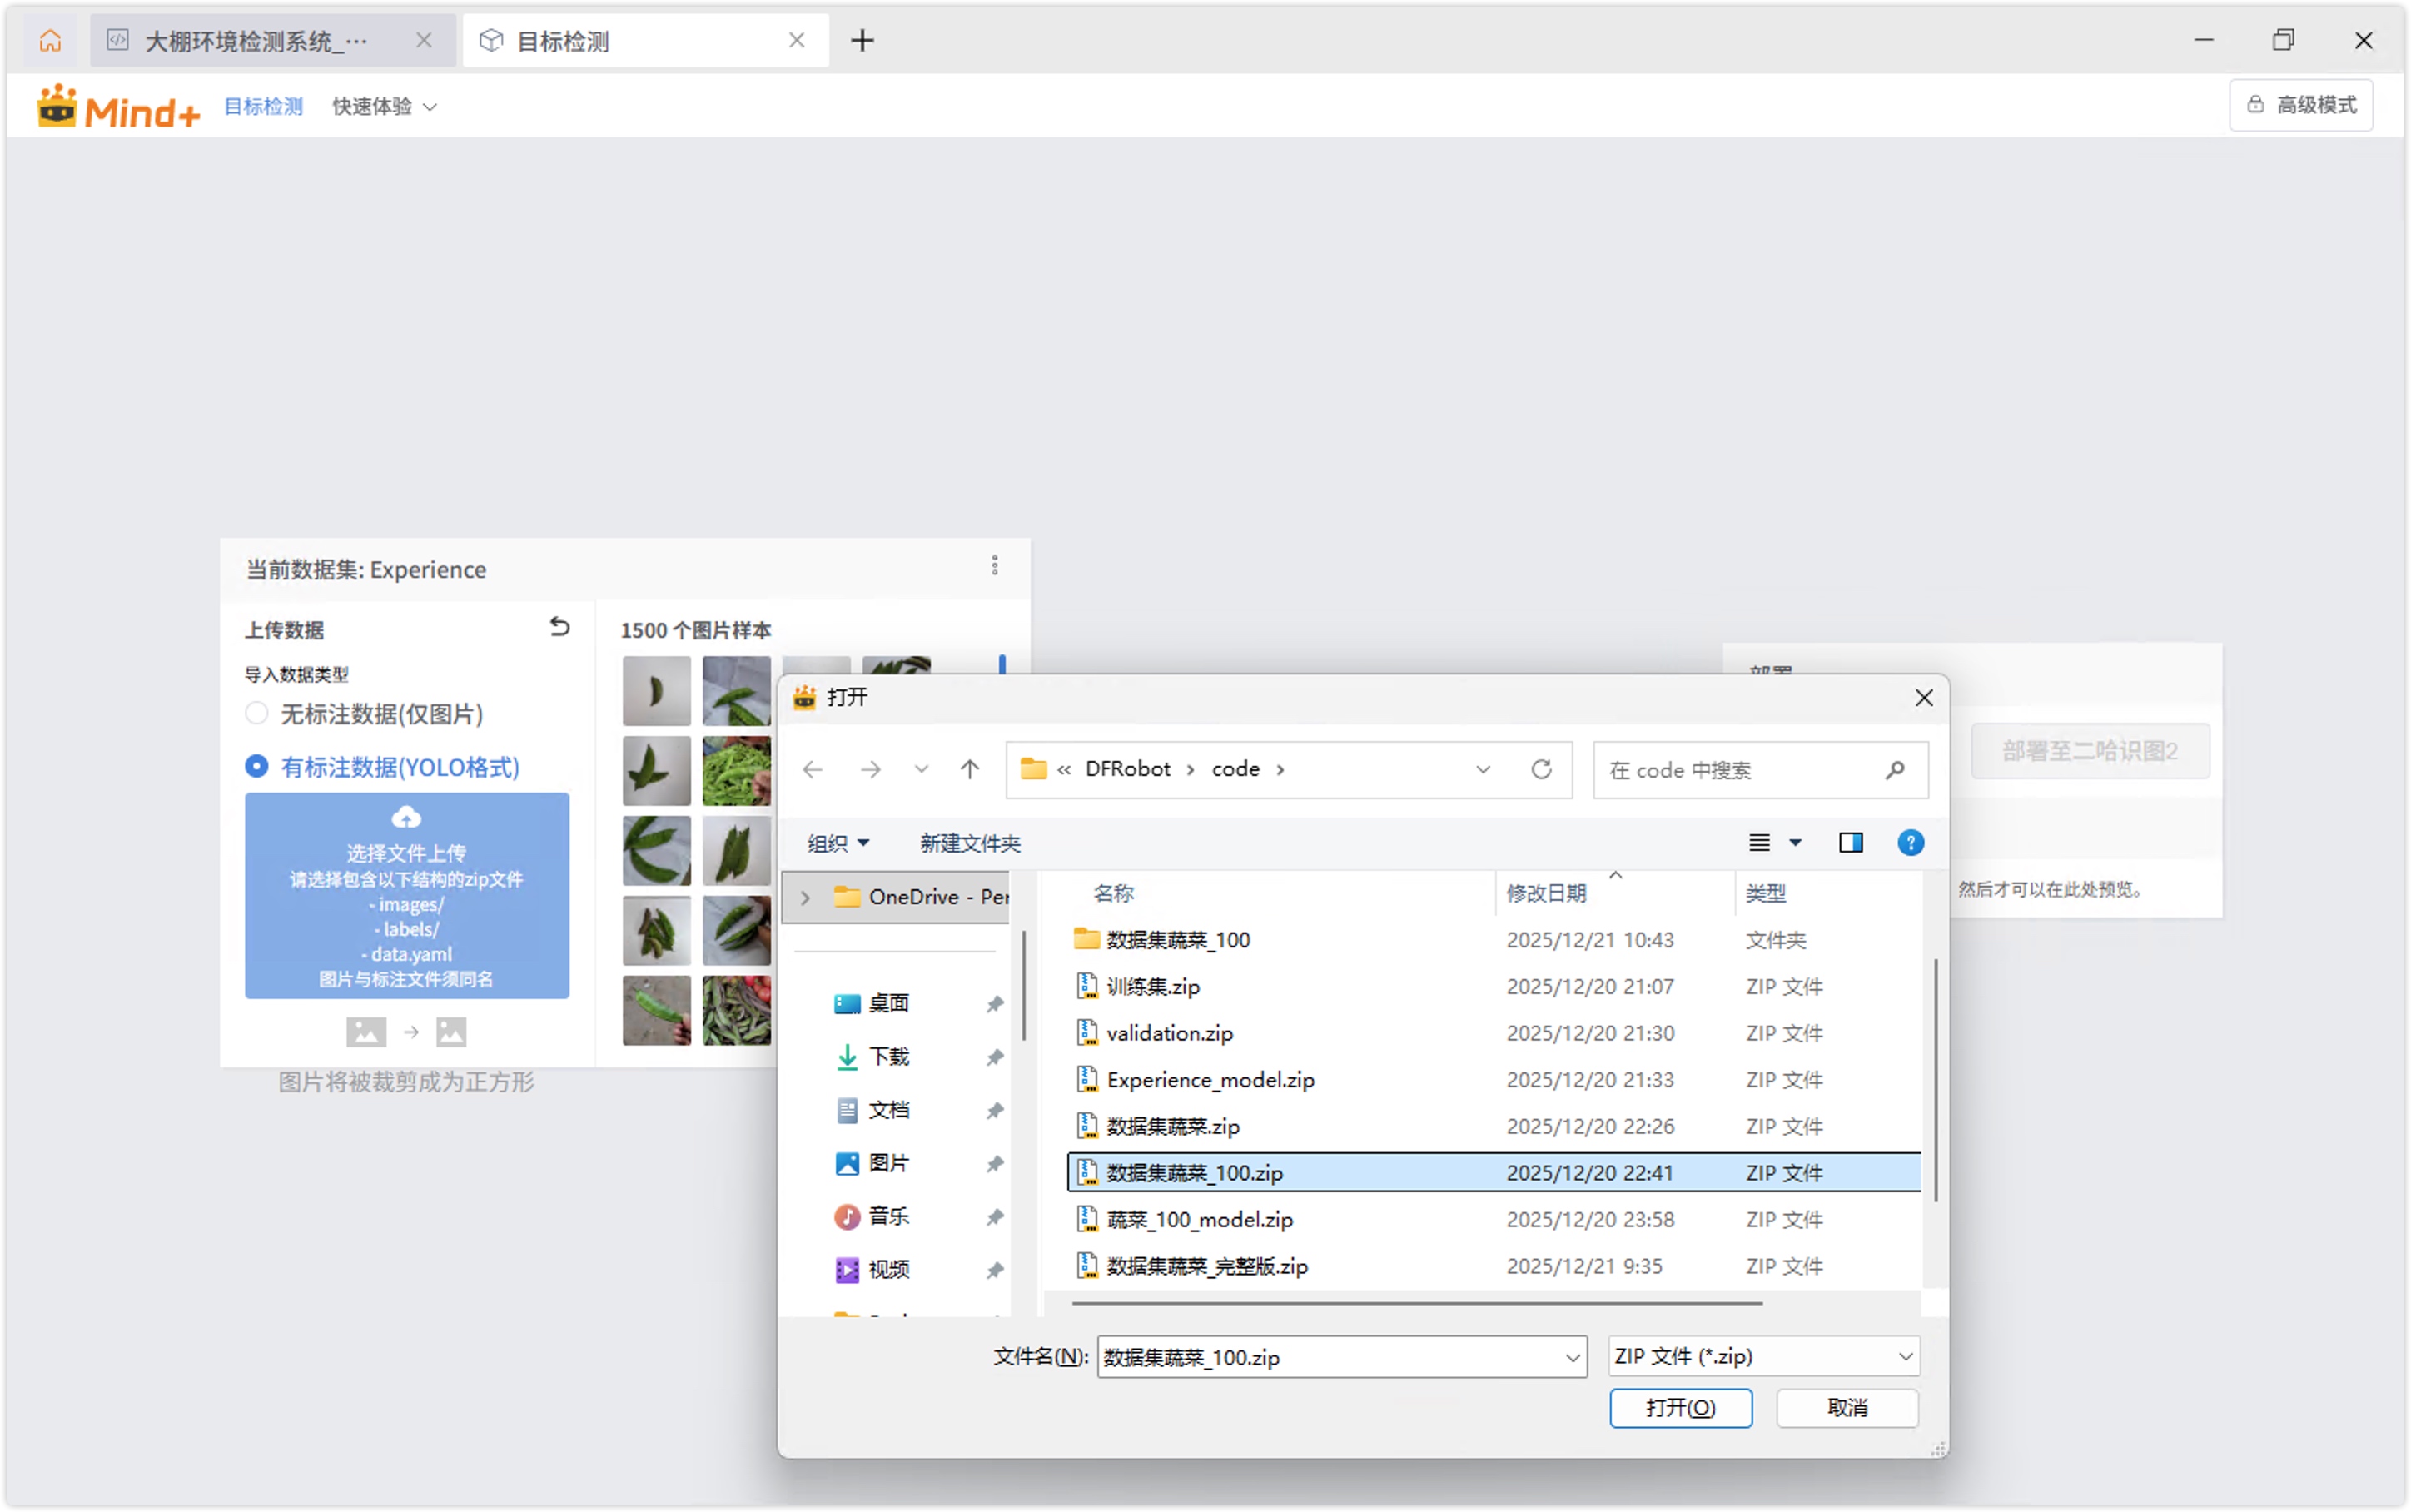Select 有标注数据(YOLO格式) radio option
Screen dimensions: 2411x1512
click(257, 767)
